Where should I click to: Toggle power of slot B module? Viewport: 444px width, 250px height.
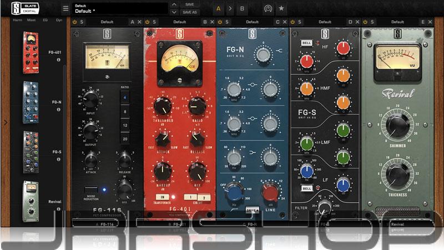147,22
